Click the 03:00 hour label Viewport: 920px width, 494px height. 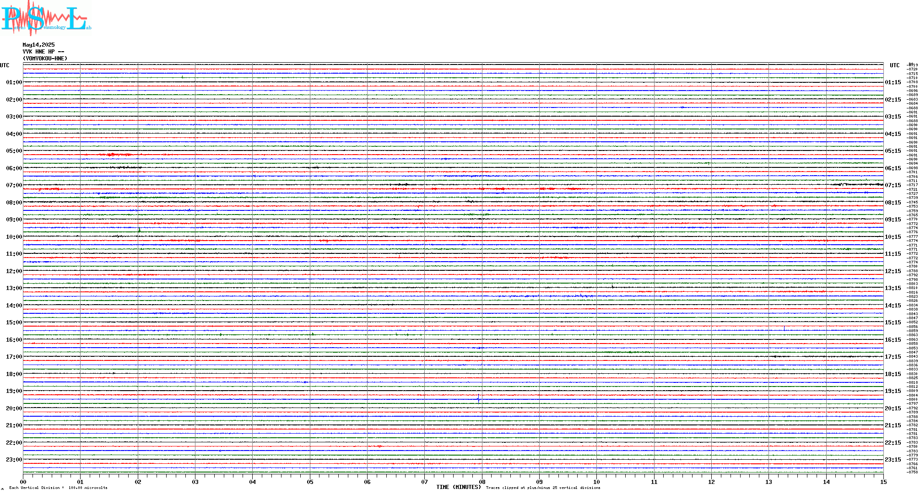[14, 117]
